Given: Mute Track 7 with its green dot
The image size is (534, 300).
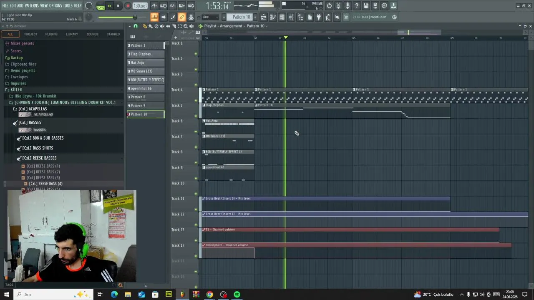Looking at the screenshot, I should (196, 147).
